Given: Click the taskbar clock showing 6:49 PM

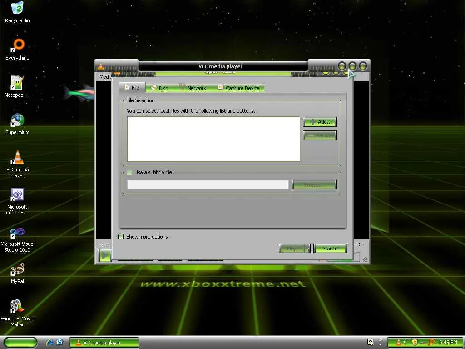Looking at the screenshot, I should (x=448, y=342).
